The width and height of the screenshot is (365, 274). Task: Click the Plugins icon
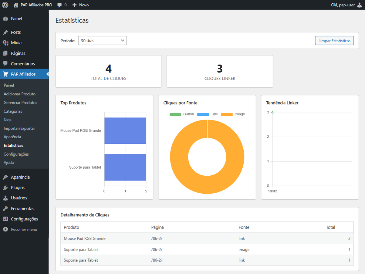[6, 188]
